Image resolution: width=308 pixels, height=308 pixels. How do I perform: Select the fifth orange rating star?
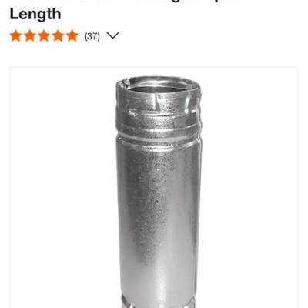[72, 35]
